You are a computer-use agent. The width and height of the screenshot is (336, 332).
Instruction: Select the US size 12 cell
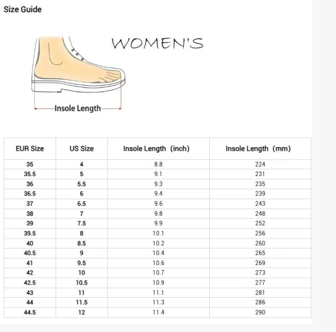81,313
